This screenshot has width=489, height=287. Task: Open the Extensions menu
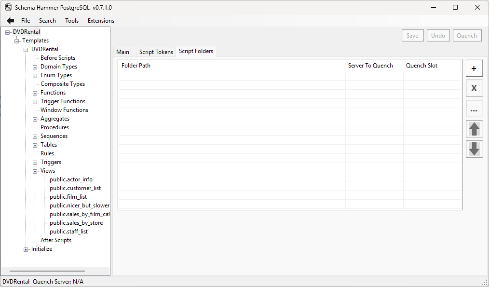pos(100,20)
